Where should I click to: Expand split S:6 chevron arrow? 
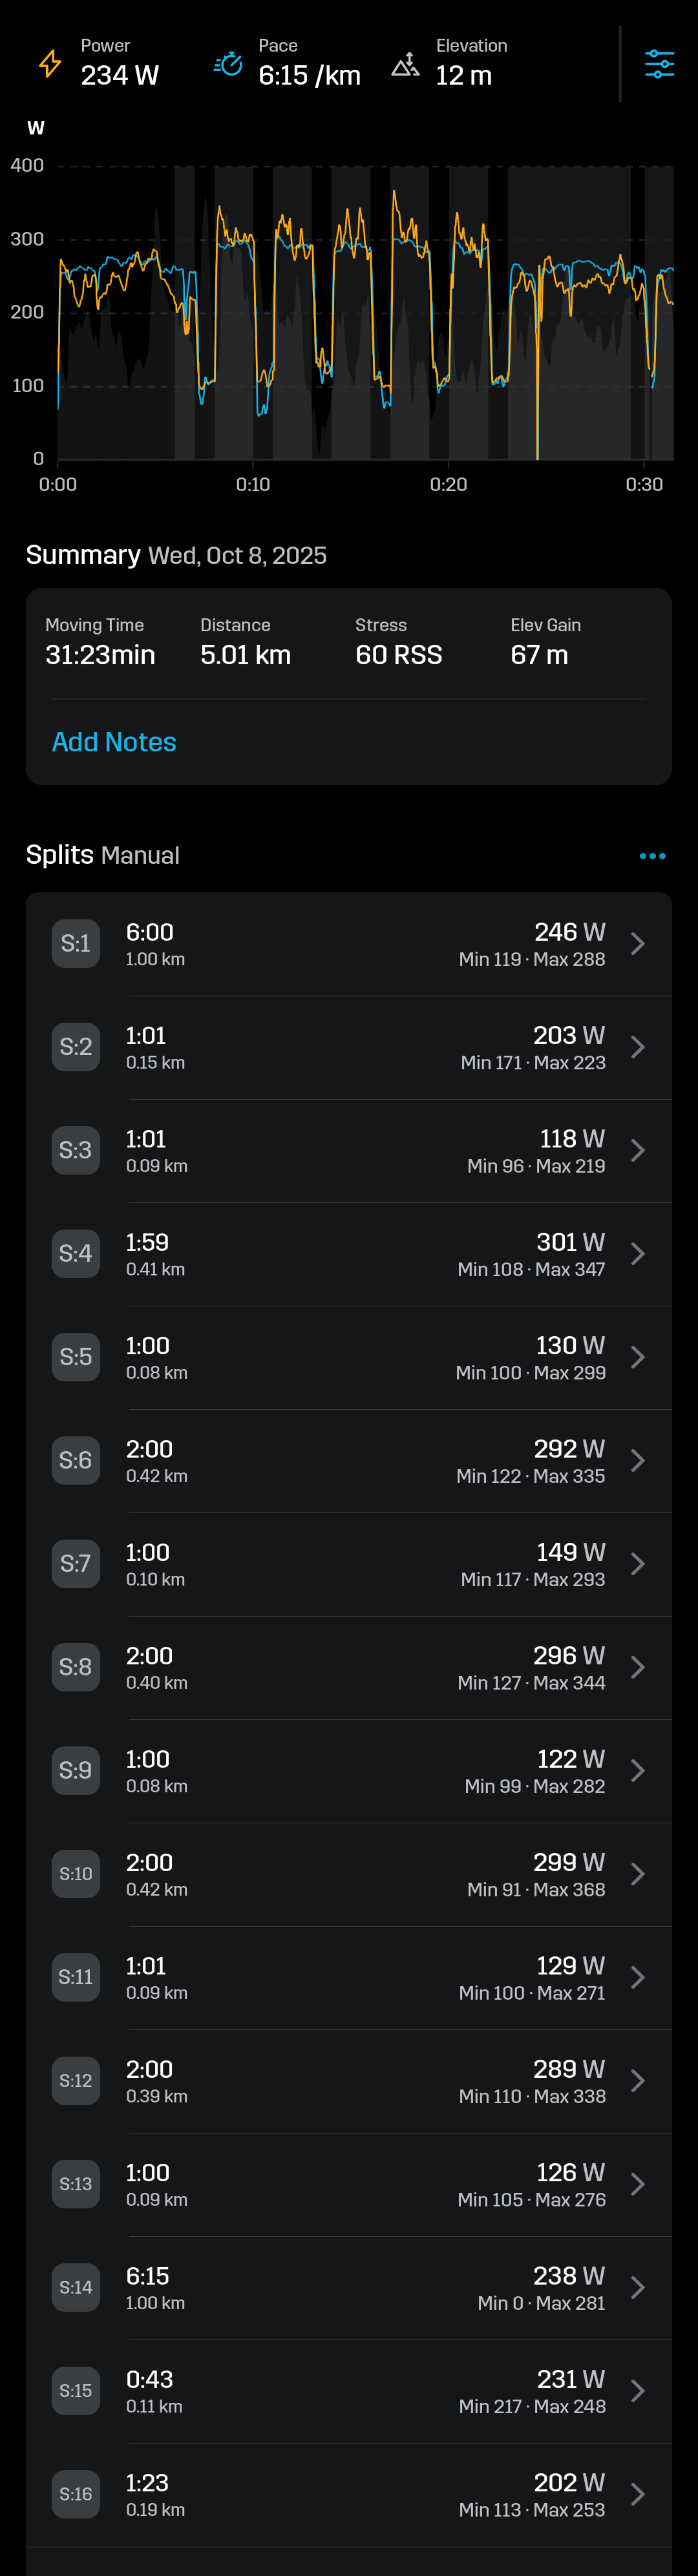(x=637, y=1460)
